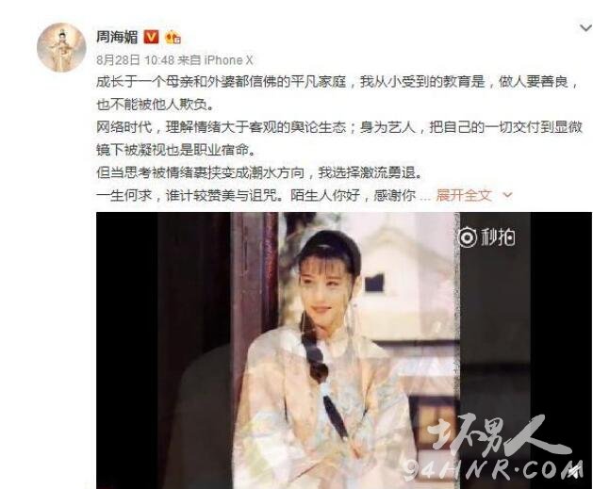
Task: Click the line starting 成长于一个母亲和外婆
Action: tap(337, 82)
